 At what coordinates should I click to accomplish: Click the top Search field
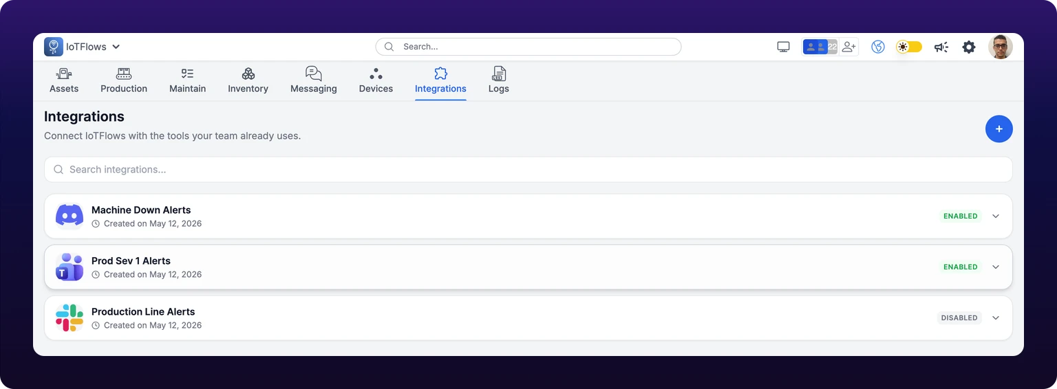528,47
